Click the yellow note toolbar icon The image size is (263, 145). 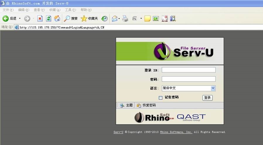pos(147,19)
